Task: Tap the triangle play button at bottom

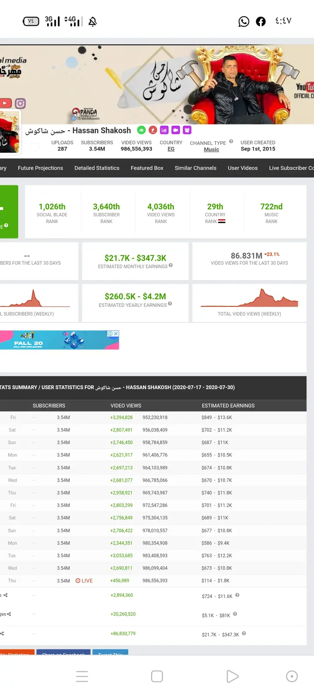Action: (x=232, y=676)
